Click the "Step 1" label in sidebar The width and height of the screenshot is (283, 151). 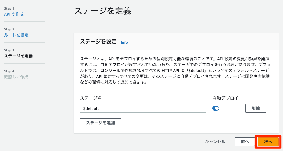point(9,8)
